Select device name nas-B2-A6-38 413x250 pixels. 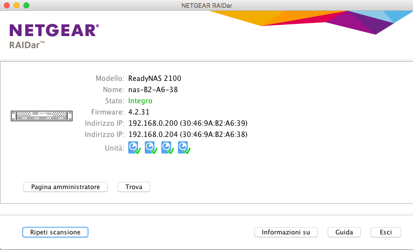(153, 90)
